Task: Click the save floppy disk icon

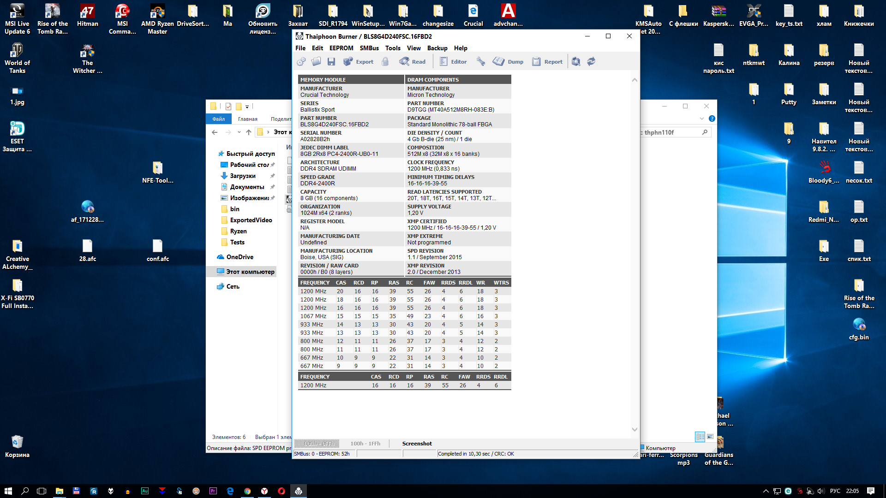Action: click(x=331, y=61)
